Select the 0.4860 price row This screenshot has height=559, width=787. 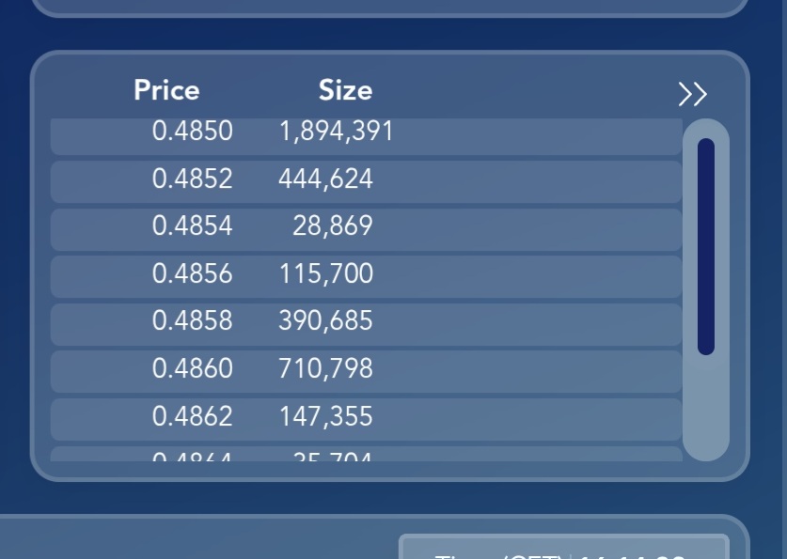click(367, 371)
